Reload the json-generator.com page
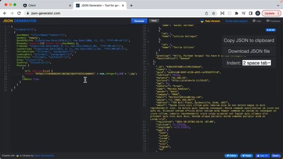Screen dimensions: 283x159 coord(19,13)
